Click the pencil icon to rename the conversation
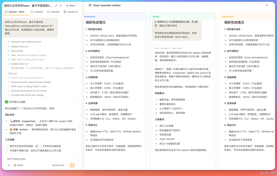The image size is (277, 176). [56, 5]
